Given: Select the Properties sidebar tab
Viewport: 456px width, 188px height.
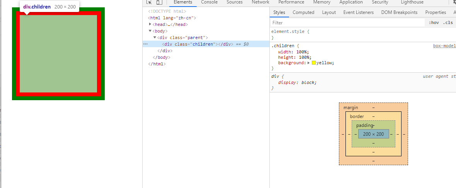Looking at the screenshot, I should 436,12.
